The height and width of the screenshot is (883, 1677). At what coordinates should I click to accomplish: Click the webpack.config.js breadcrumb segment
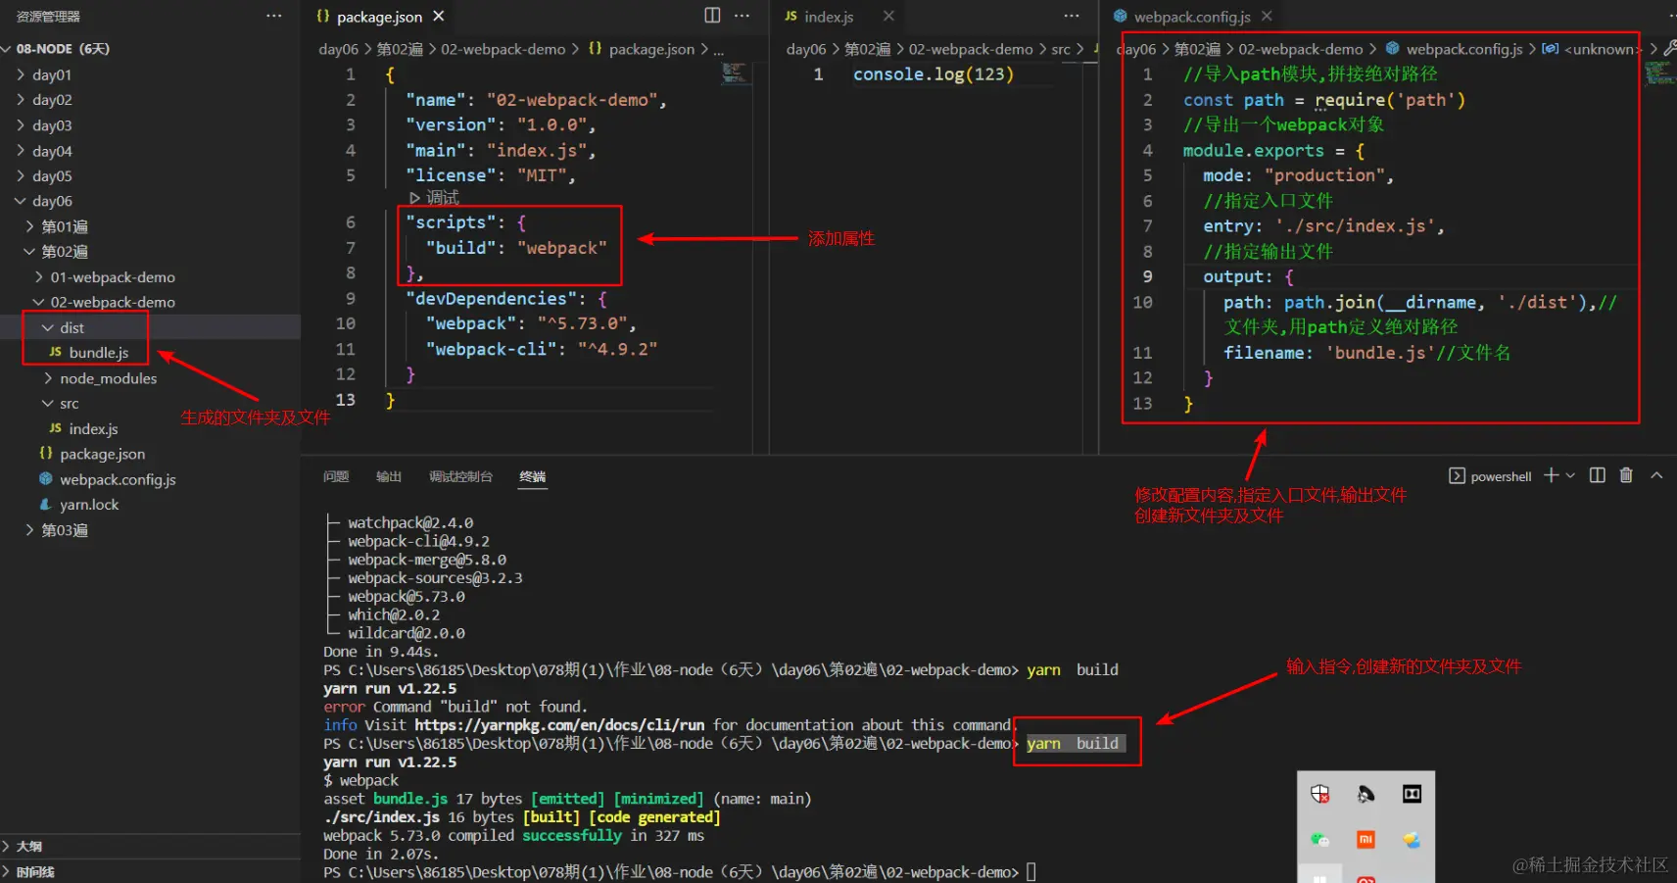pos(1464,49)
